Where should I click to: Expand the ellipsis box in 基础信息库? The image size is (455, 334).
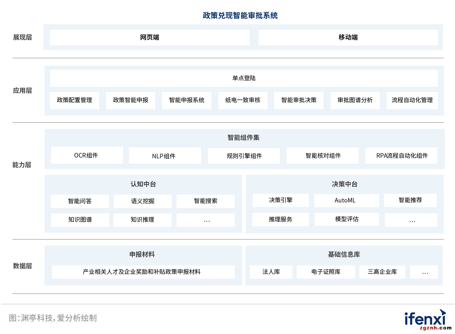424,272
